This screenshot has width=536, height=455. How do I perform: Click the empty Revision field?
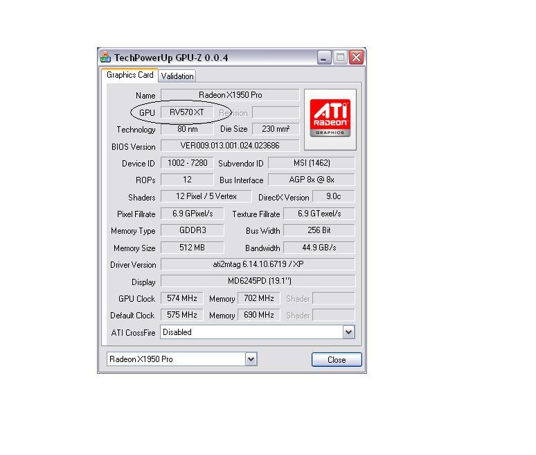point(276,112)
